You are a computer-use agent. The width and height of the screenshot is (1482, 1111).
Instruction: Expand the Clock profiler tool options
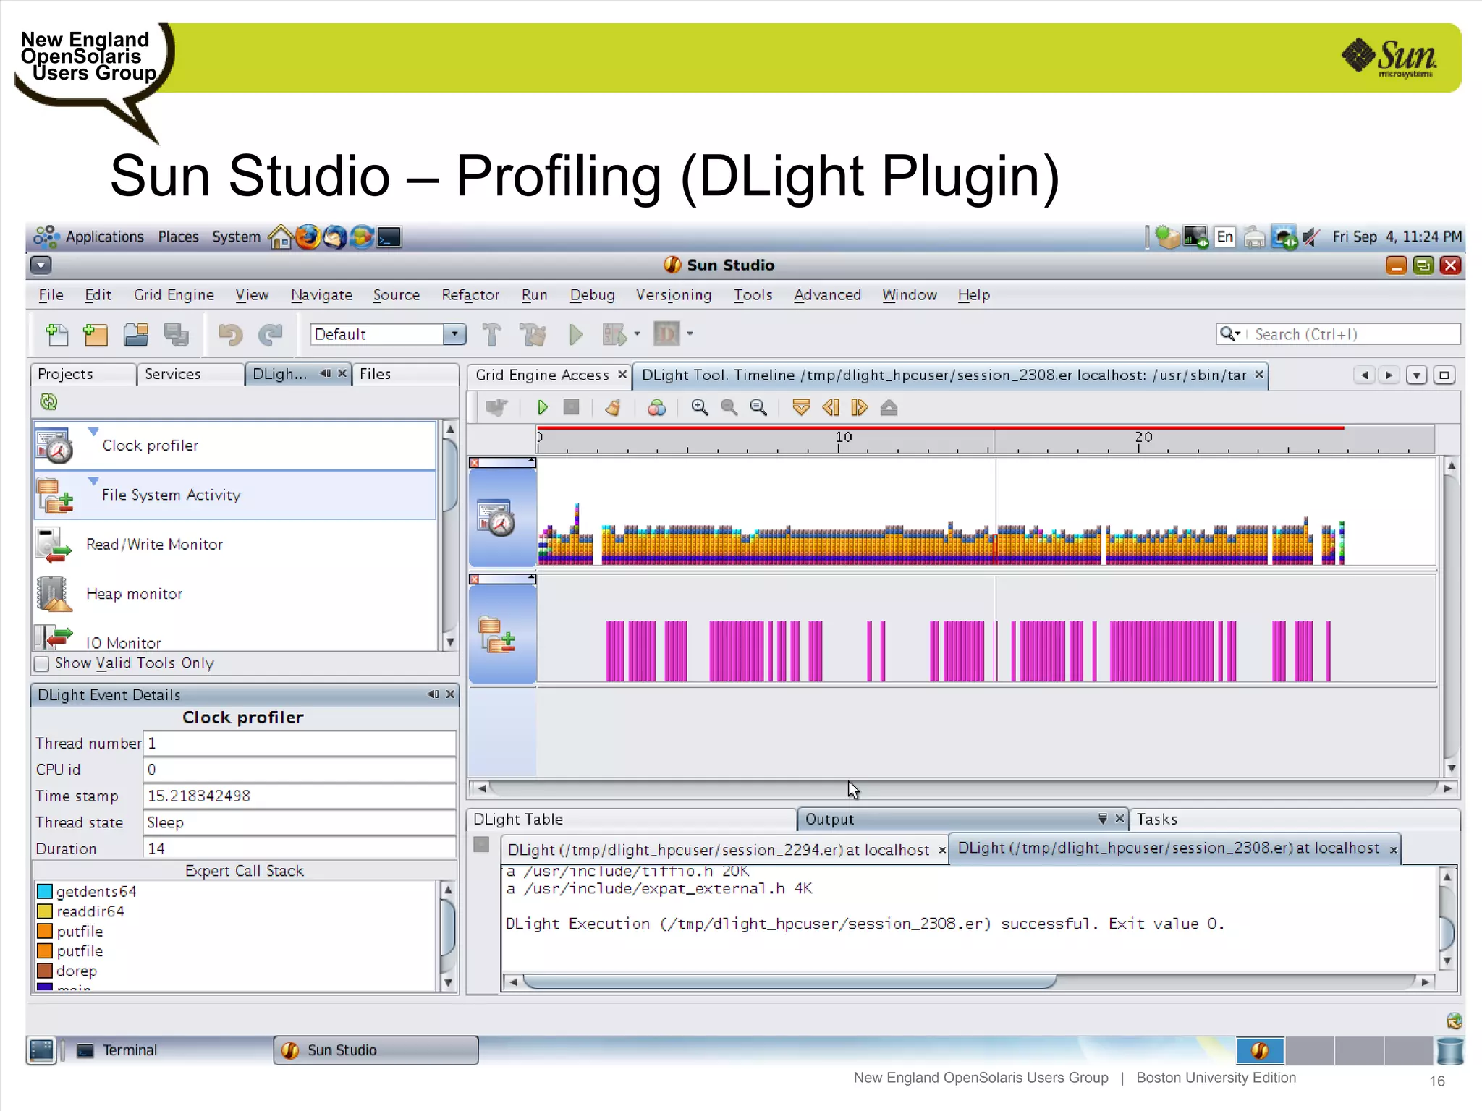pyautogui.click(x=93, y=432)
